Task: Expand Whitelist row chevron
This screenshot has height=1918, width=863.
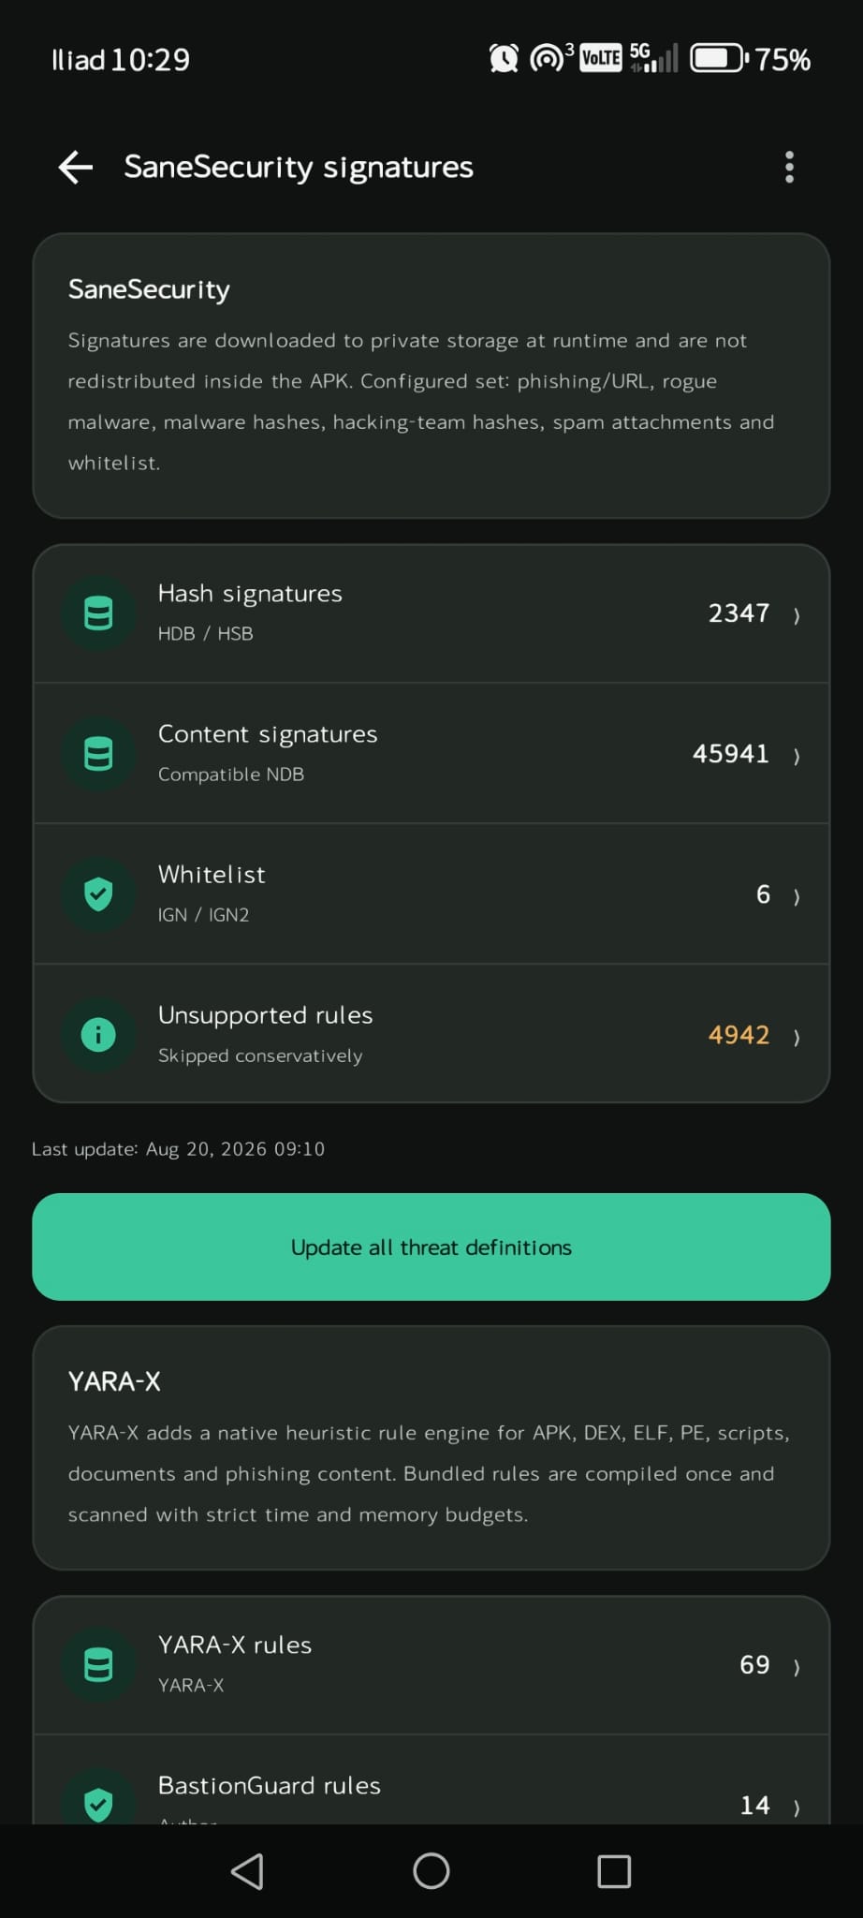Action: 797,896
